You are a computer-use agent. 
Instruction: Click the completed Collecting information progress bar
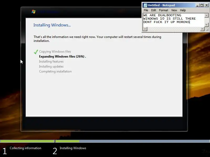[27, 141]
